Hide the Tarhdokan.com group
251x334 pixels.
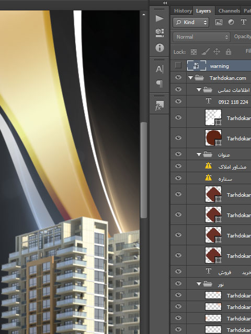pyautogui.click(x=178, y=78)
